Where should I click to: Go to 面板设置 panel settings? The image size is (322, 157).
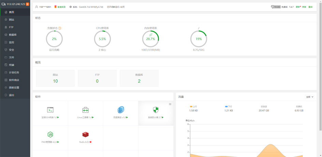click(x=15, y=88)
